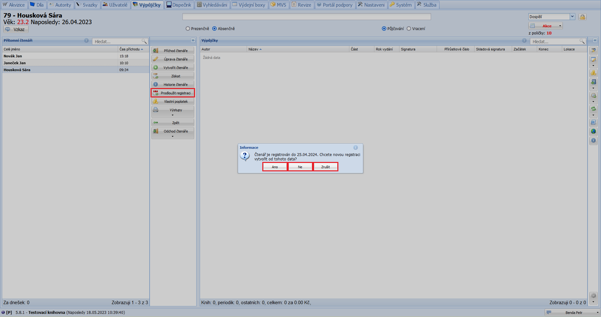Click the book return arrow icon in right toolbar
601x317 pixels.
click(x=593, y=82)
